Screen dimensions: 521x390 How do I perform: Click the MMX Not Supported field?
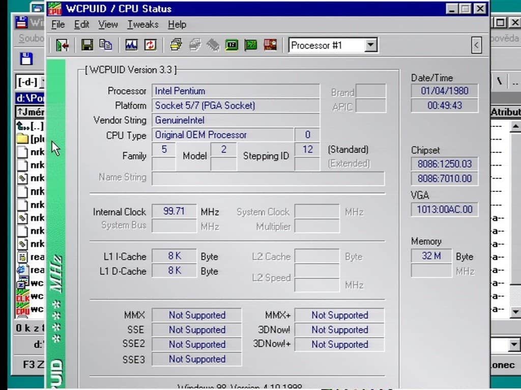click(x=197, y=315)
